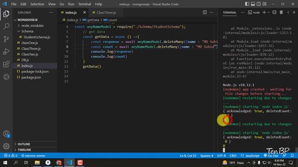Click Ln 8, Col 52 status item
Viewport: 298px width, 167px height.
pos(188,156)
